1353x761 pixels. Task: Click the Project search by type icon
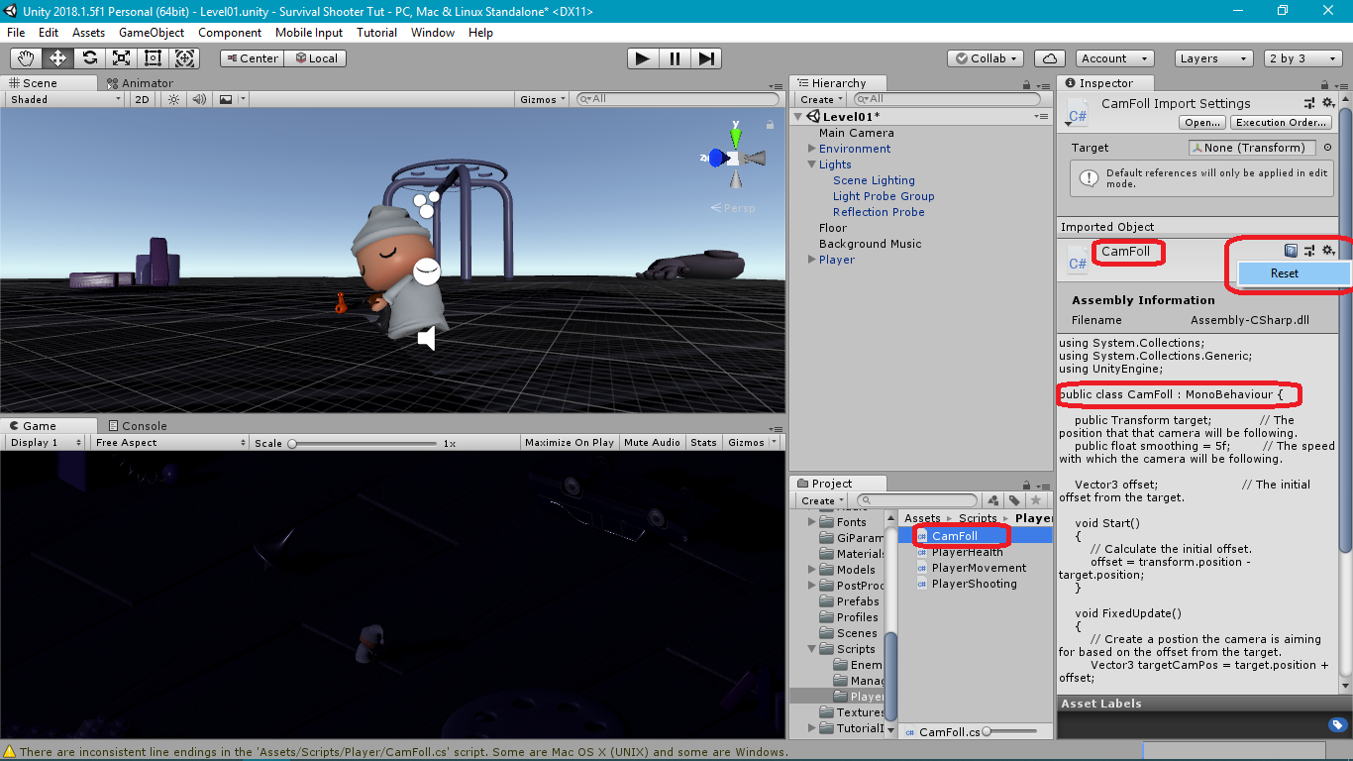coord(994,500)
